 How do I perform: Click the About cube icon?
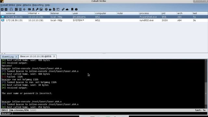pos(76,9)
